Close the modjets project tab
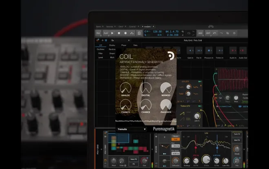Screen dimensions: 269x169 153,26
